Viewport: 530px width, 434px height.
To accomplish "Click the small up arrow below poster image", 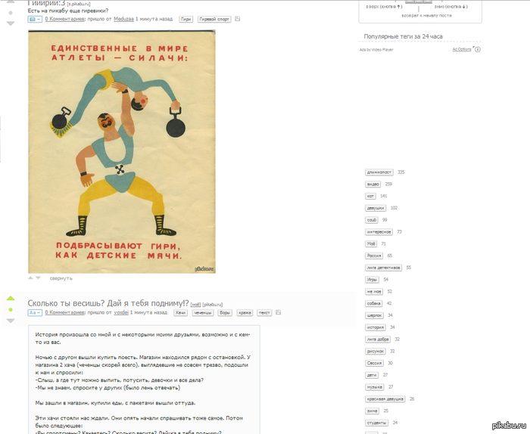I will pyautogui.click(x=30, y=278).
